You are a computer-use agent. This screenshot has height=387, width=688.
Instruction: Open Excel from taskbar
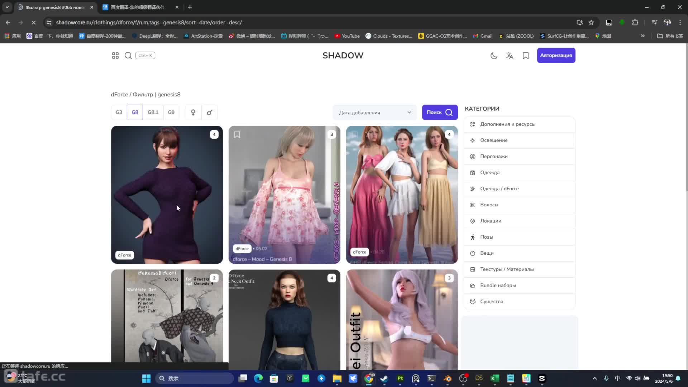coord(494,378)
